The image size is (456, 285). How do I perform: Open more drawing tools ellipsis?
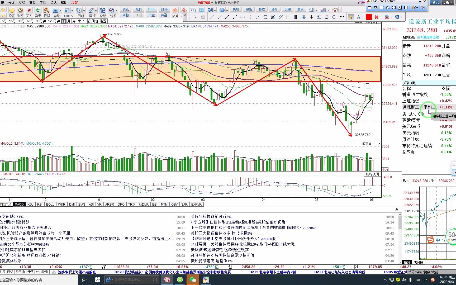[342, 17]
